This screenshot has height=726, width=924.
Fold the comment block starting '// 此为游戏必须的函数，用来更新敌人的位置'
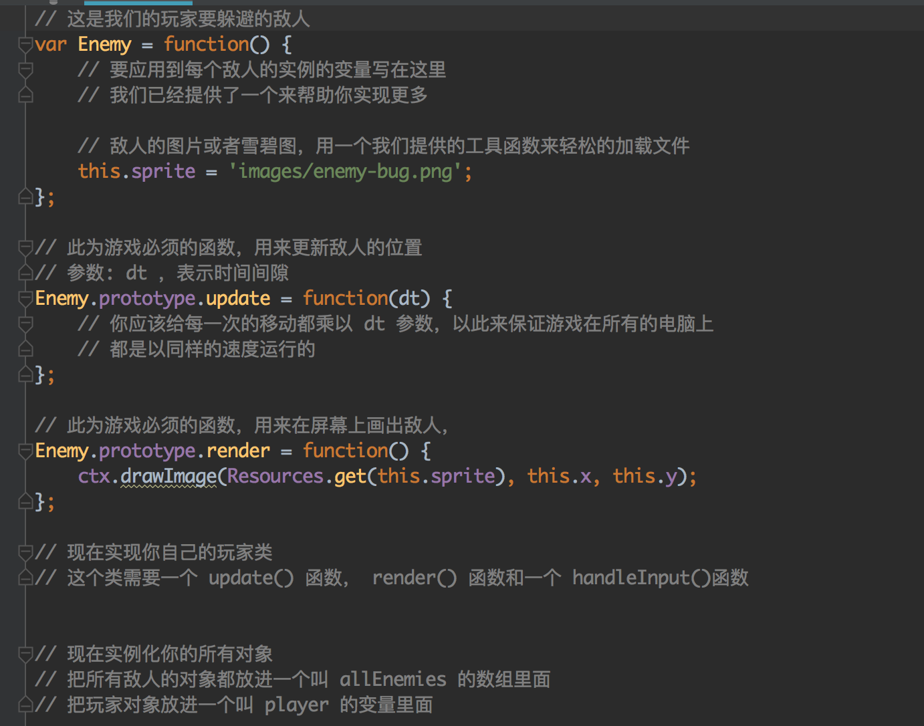pyautogui.click(x=25, y=248)
